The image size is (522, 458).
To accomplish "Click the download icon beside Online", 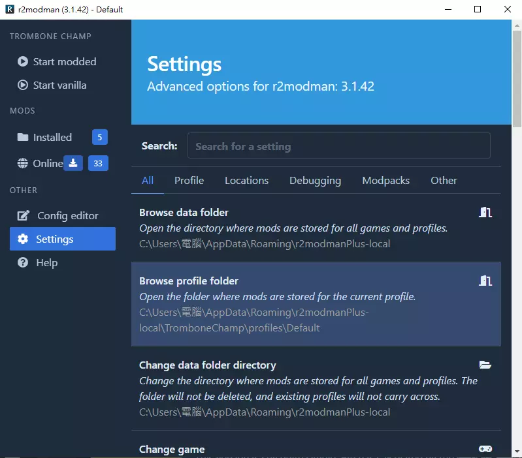I will click(x=74, y=163).
